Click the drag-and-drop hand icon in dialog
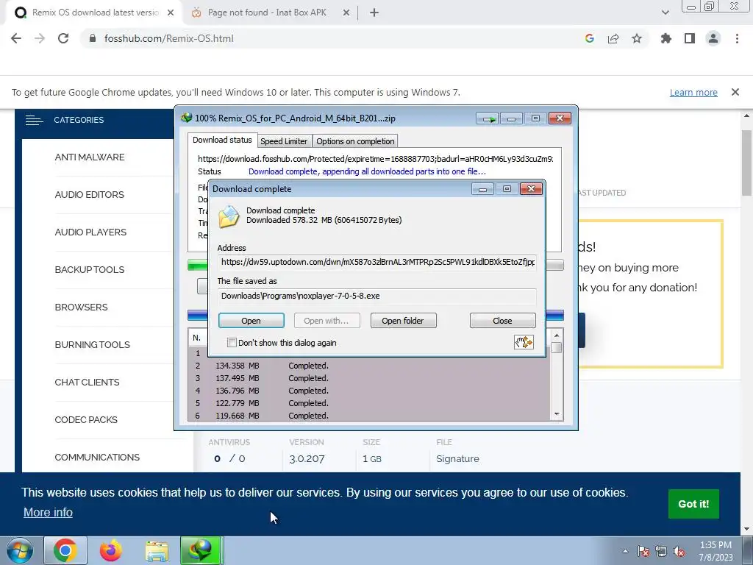 tap(524, 342)
